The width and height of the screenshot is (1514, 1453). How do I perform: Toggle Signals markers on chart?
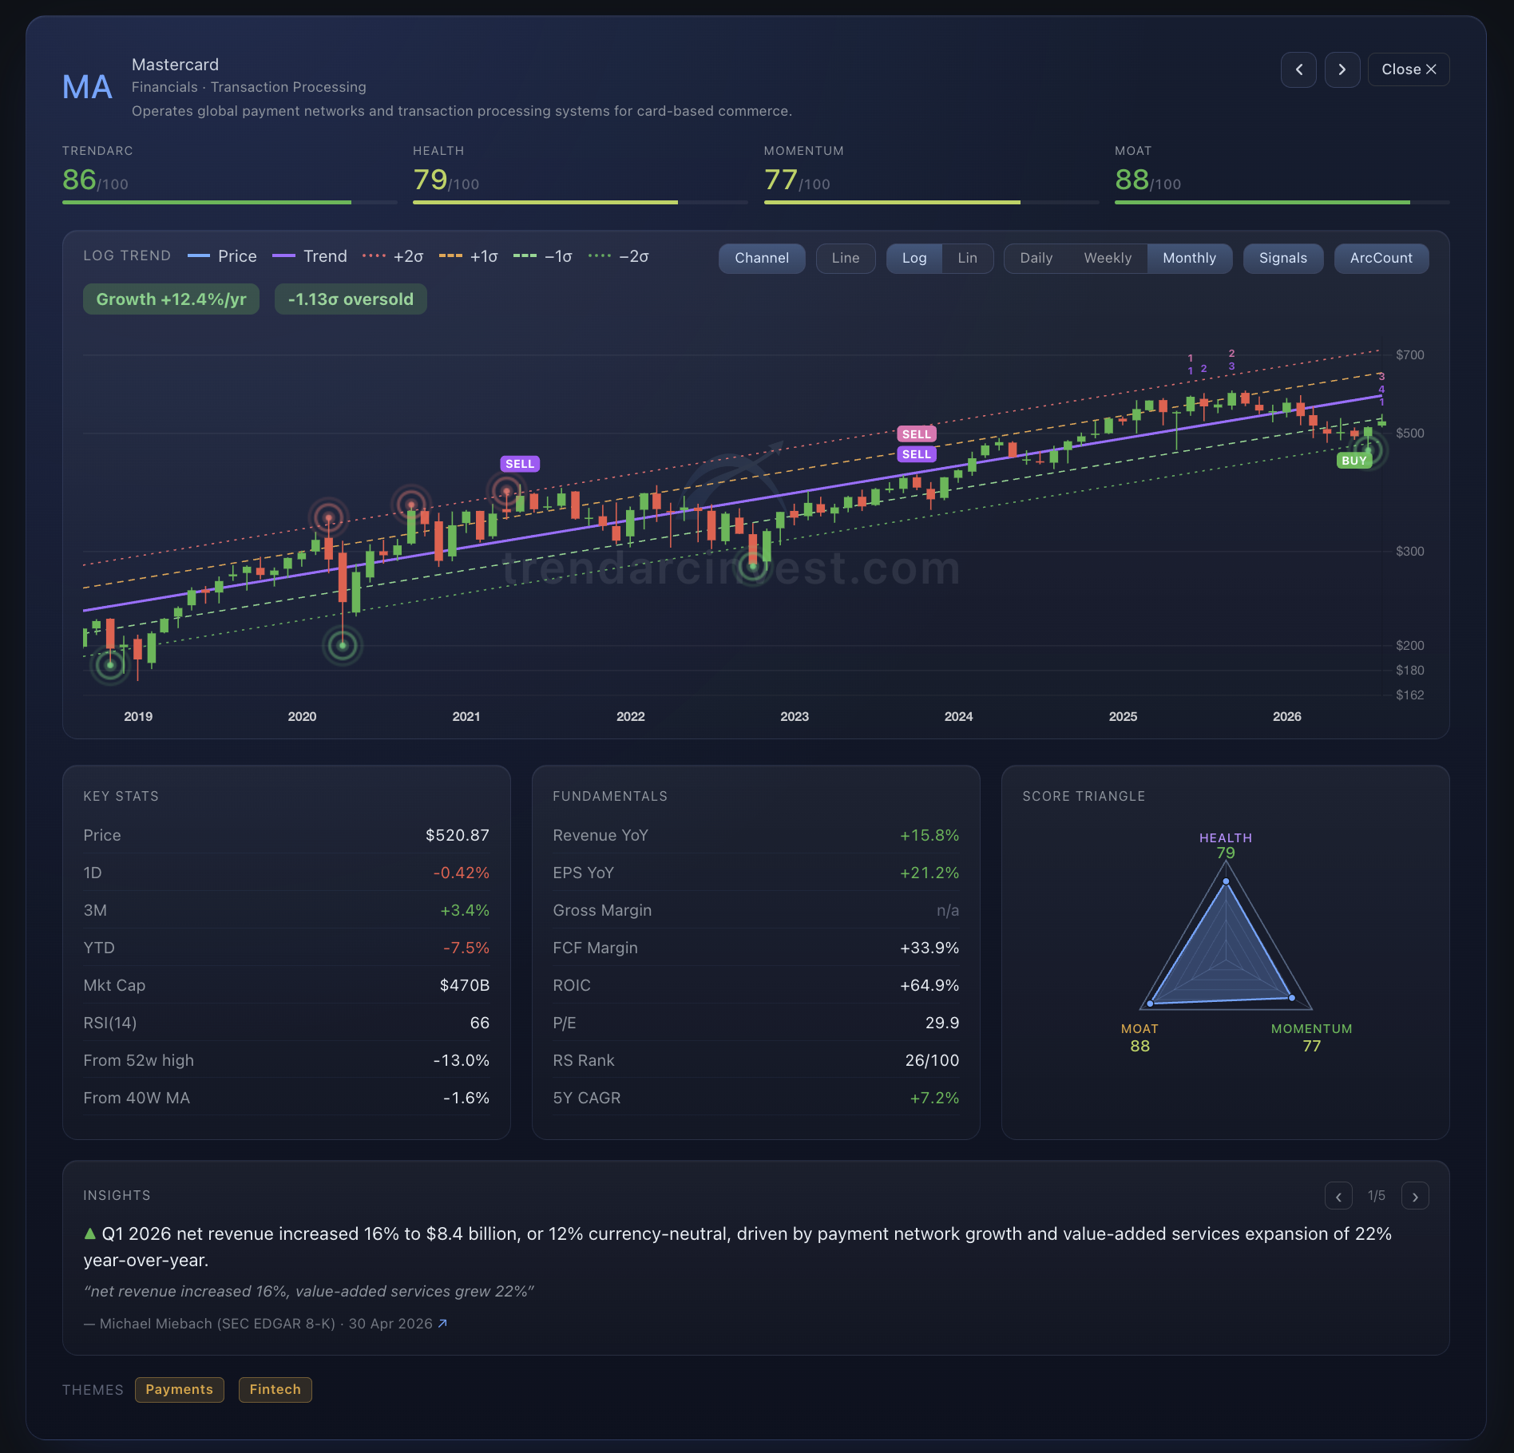[x=1283, y=258]
